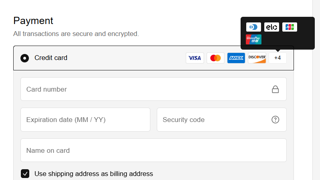Focus the Card number input field
320x180 pixels.
154,89
